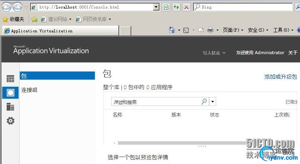
Task: Click the 关于 (About) link
Action: [293, 53]
